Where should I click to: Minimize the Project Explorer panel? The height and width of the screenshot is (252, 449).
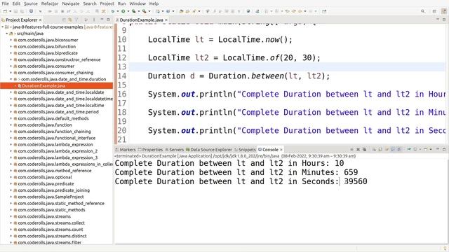102,20
